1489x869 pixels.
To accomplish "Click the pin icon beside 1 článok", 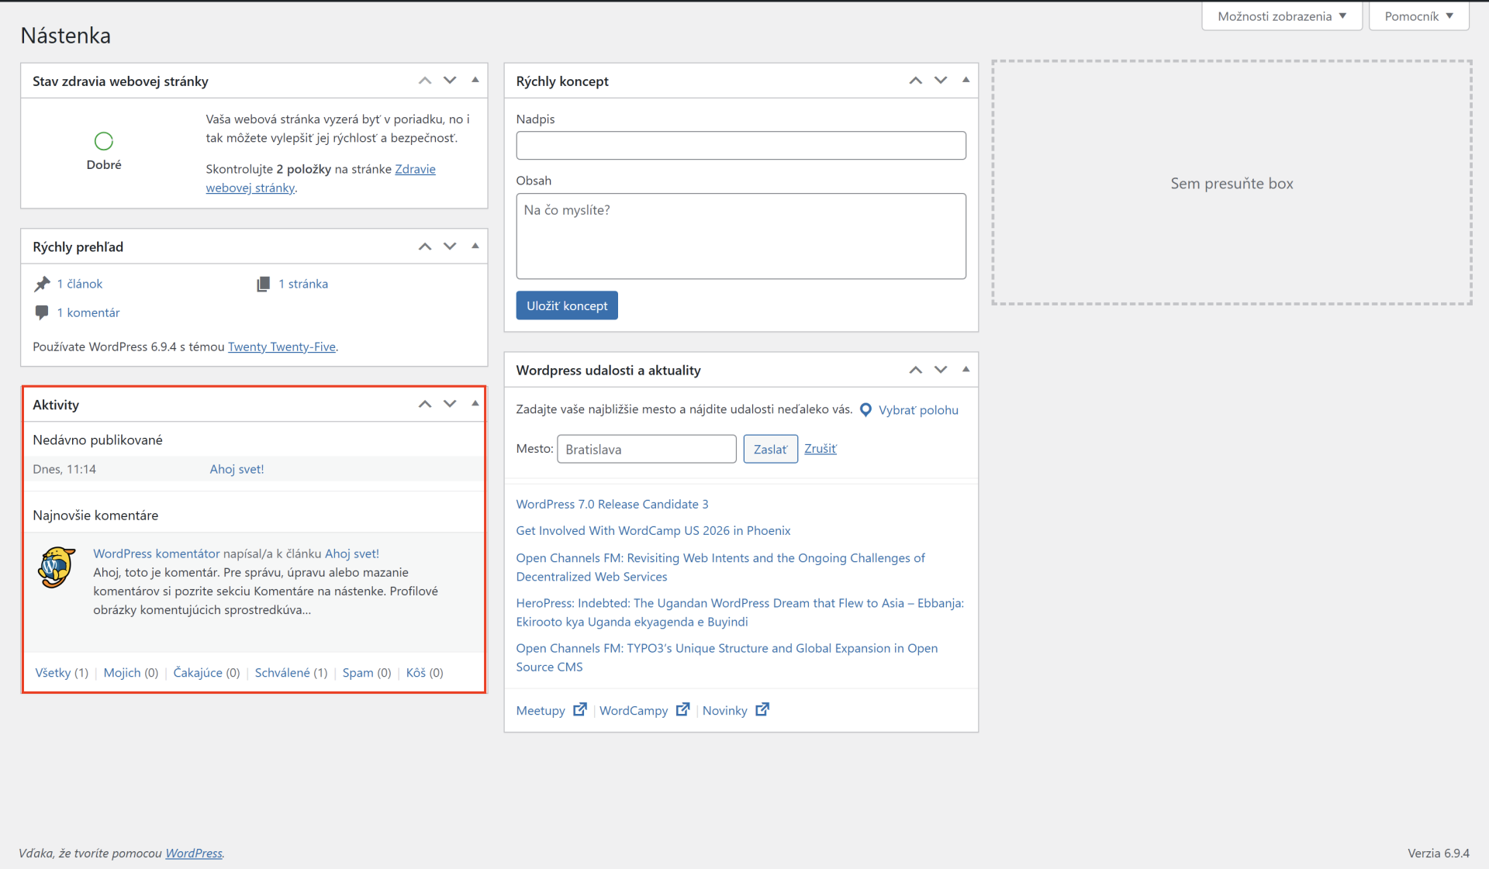I will (x=42, y=284).
